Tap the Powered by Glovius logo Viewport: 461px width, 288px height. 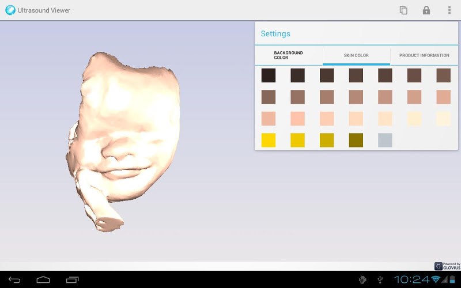point(447,266)
